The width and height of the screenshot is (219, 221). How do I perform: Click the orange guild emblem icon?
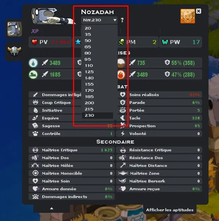point(188,16)
